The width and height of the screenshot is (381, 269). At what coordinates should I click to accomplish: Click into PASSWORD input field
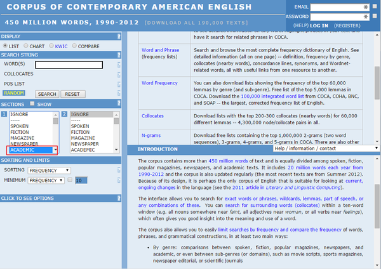[x=340, y=16]
